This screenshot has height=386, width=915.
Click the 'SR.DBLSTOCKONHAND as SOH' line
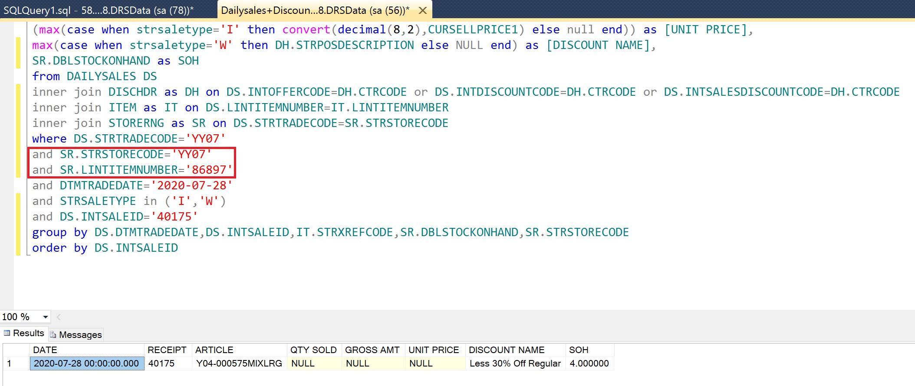pos(115,61)
